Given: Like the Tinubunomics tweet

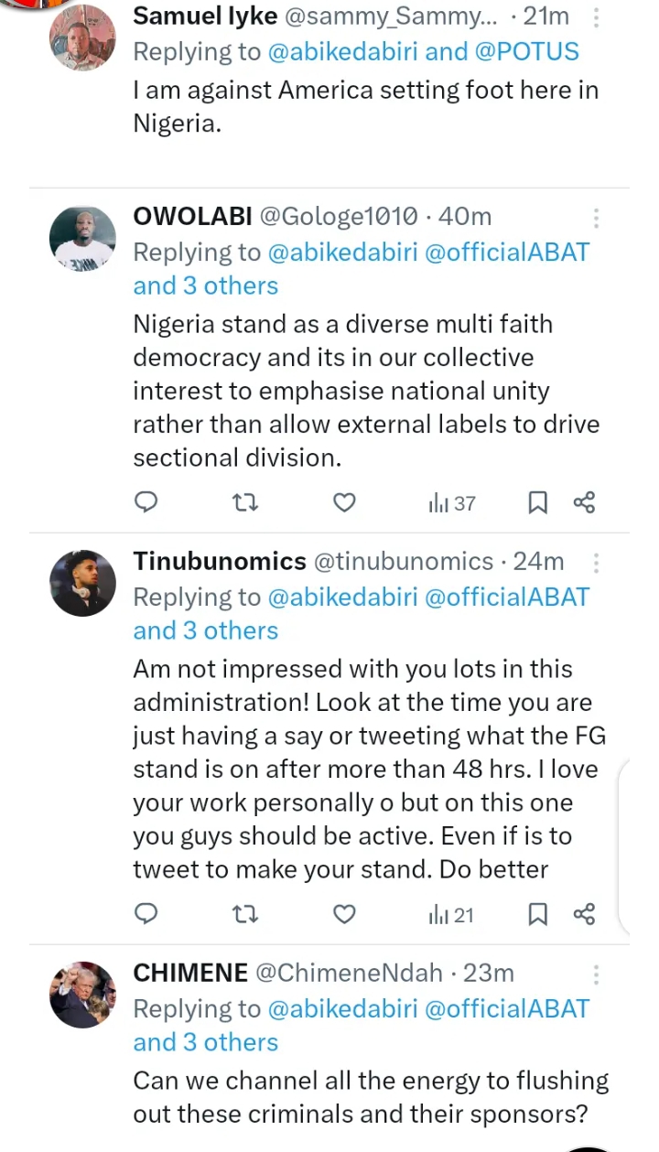Looking at the screenshot, I should 343,913.
